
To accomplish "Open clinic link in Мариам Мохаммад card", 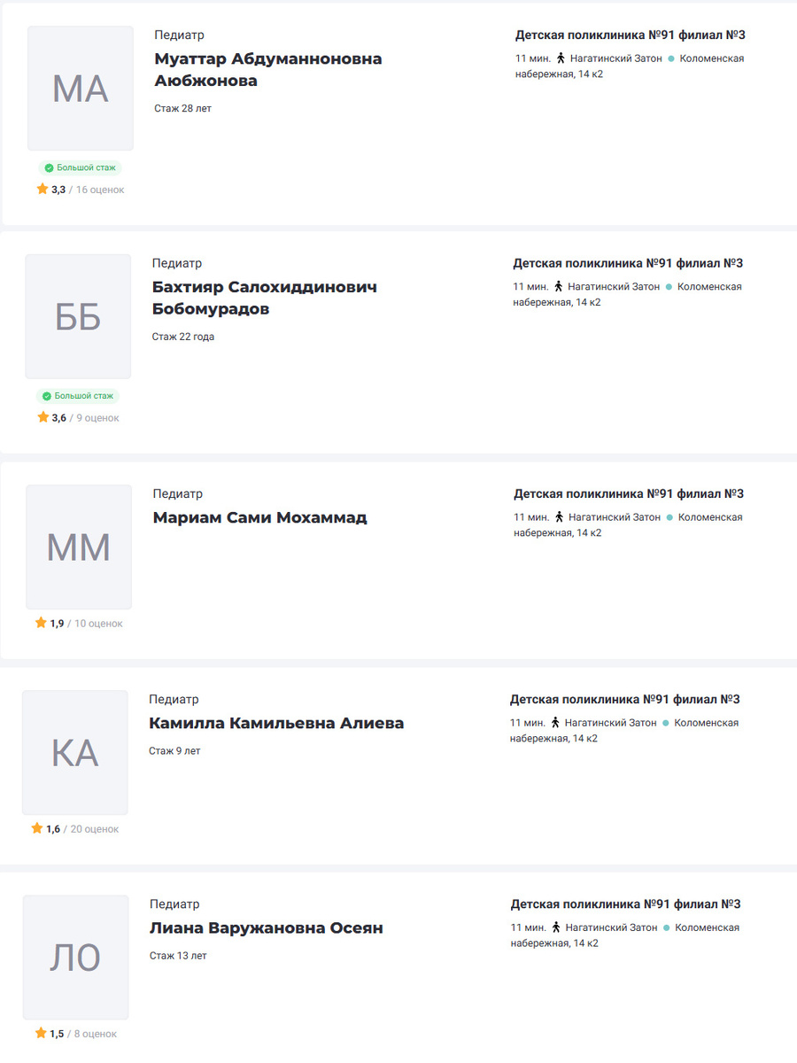I will [x=628, y=493].
